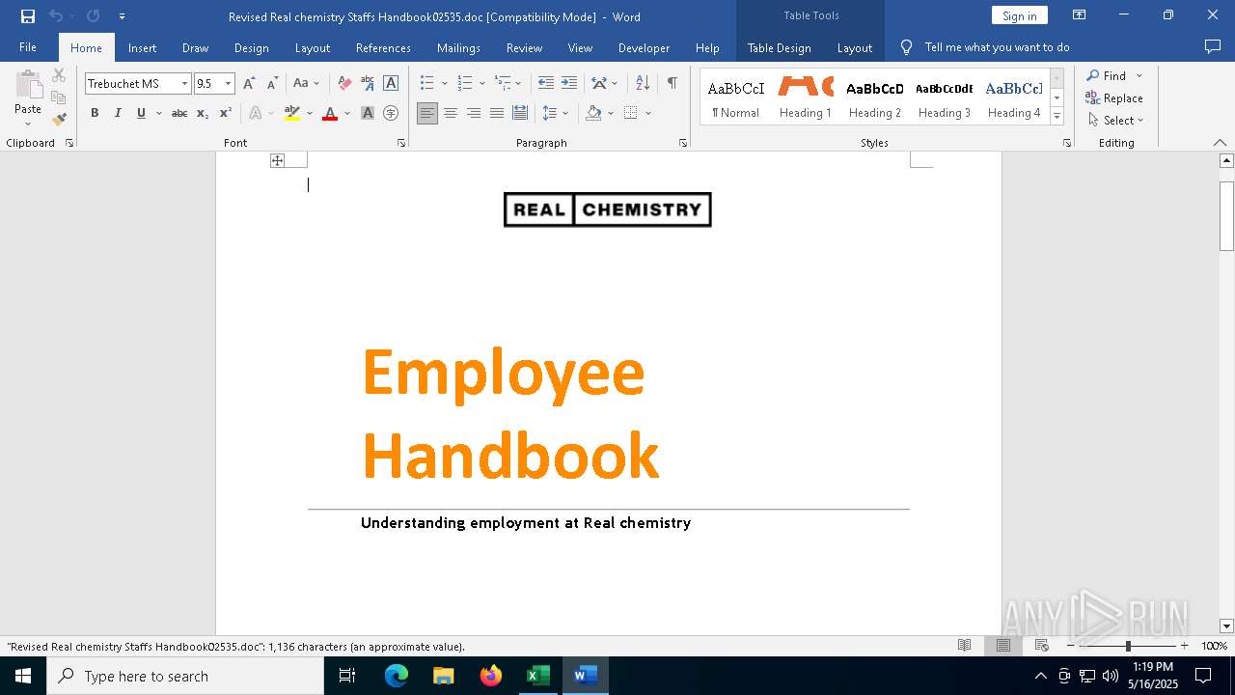Open the File menu
Viewport: 1235px width, 695px height.
[x=28, y=47]
